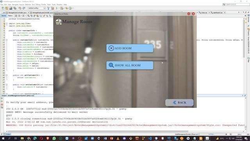Viewport: 250px width, 141px height.
Task: Click the orange minimize circle of hotel window
Action: coord(189,14)
